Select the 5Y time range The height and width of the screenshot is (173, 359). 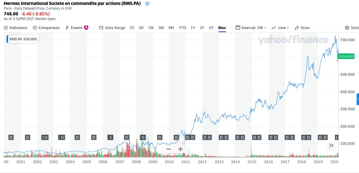pos(211,28)
